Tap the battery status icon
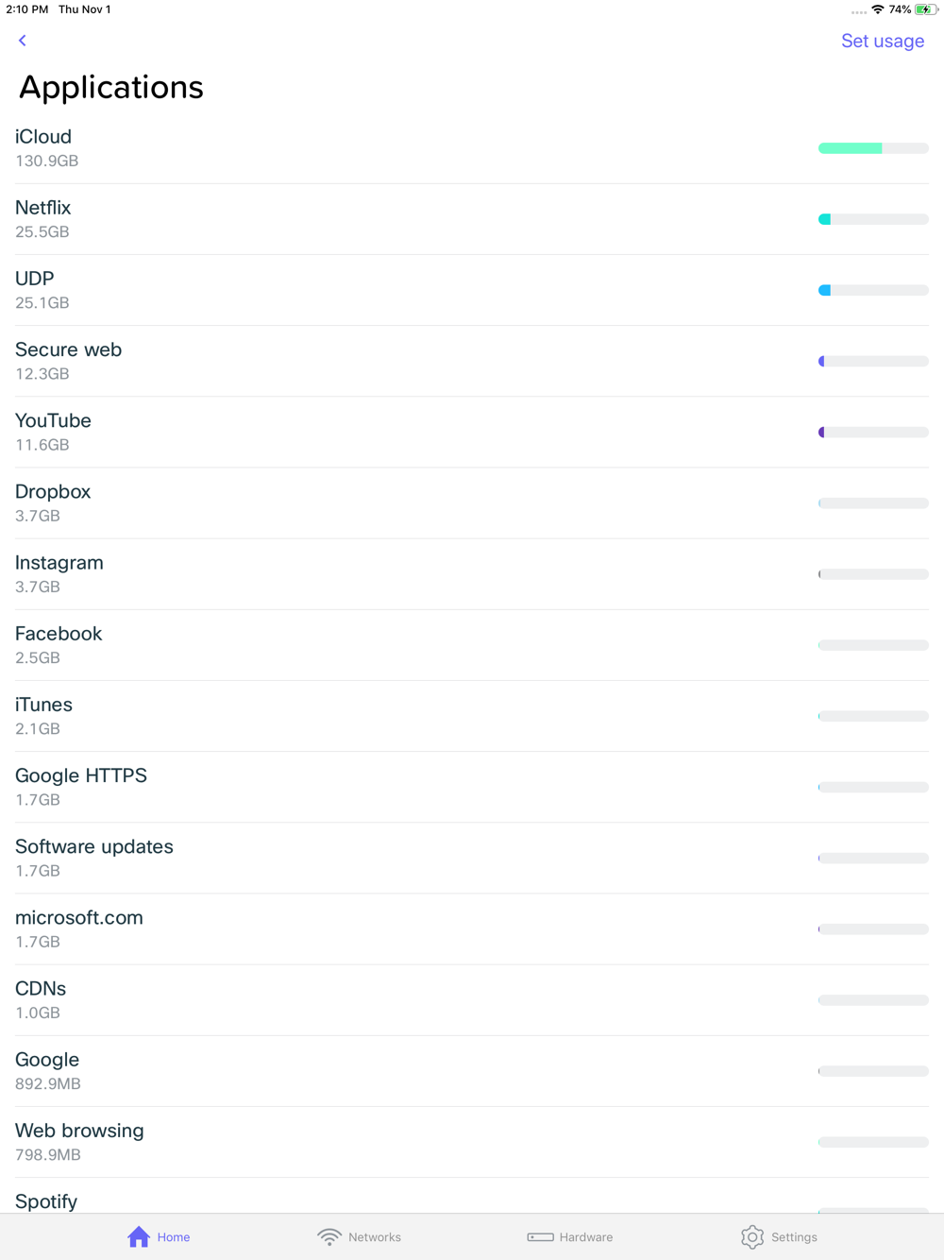Screen dimensions: 944x1260 coord(926,9)
